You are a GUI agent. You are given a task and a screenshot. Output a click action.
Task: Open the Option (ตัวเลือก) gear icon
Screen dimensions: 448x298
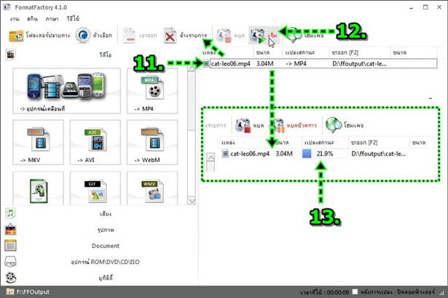[83, 36]
